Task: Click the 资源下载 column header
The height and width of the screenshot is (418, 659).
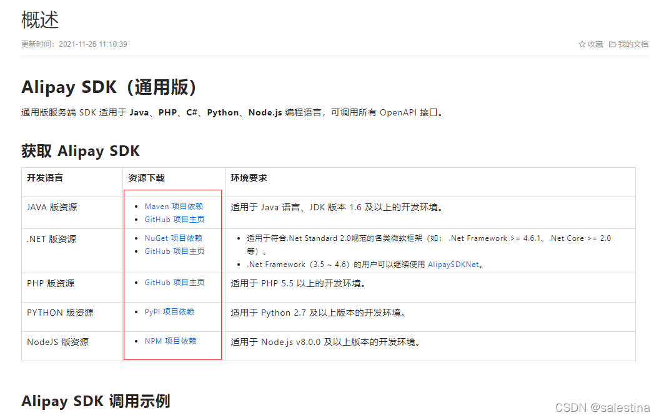Action: click(x=146, y=178)
